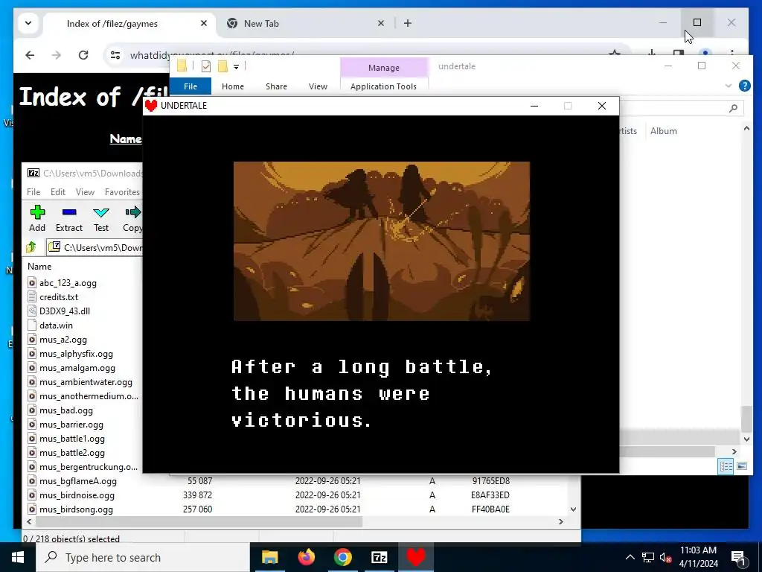Image resolution: width=762 pixels, height=572 pixels.
Task: Click Undertale heart icon on taskbar
Action: point(415,557)
